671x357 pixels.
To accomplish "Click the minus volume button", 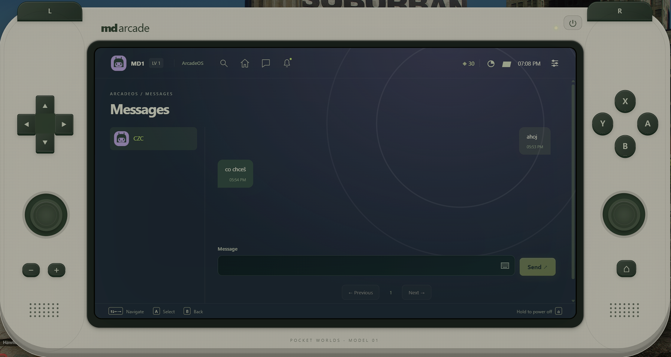I will pos(31,270).
